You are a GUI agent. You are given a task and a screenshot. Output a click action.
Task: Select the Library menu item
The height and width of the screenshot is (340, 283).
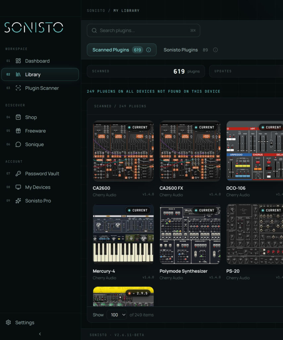point(40,74)
